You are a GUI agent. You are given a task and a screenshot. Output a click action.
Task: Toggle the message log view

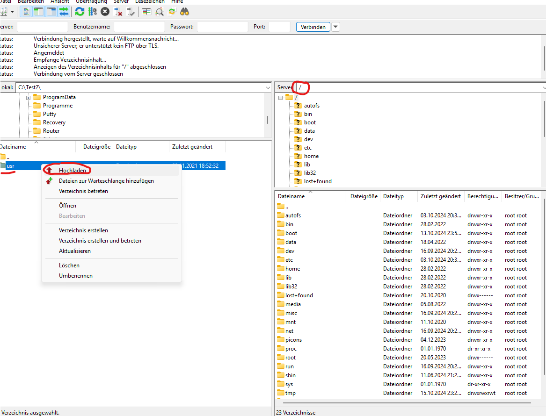click(27, 12)
